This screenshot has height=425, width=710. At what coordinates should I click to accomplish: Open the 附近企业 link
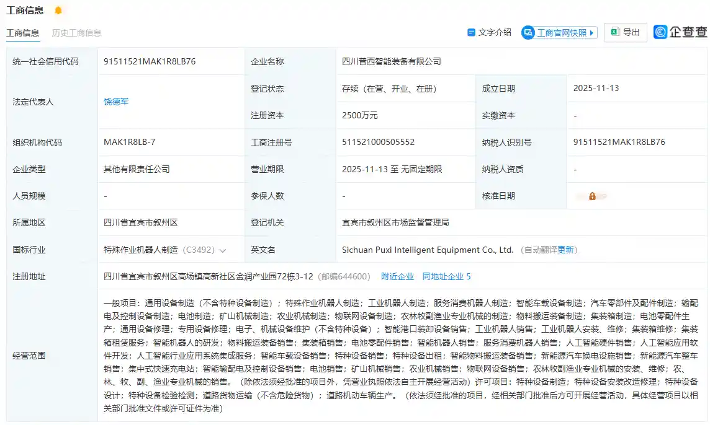coord(397,277)
